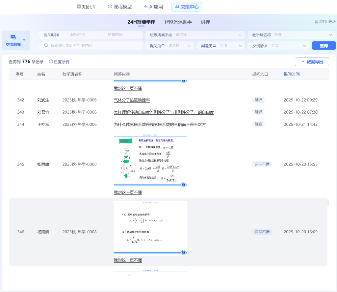Image resolution: width=337 pixels, height=292 pixels.
Task: Click the search magnifier icon
Action: click(46, 45)
